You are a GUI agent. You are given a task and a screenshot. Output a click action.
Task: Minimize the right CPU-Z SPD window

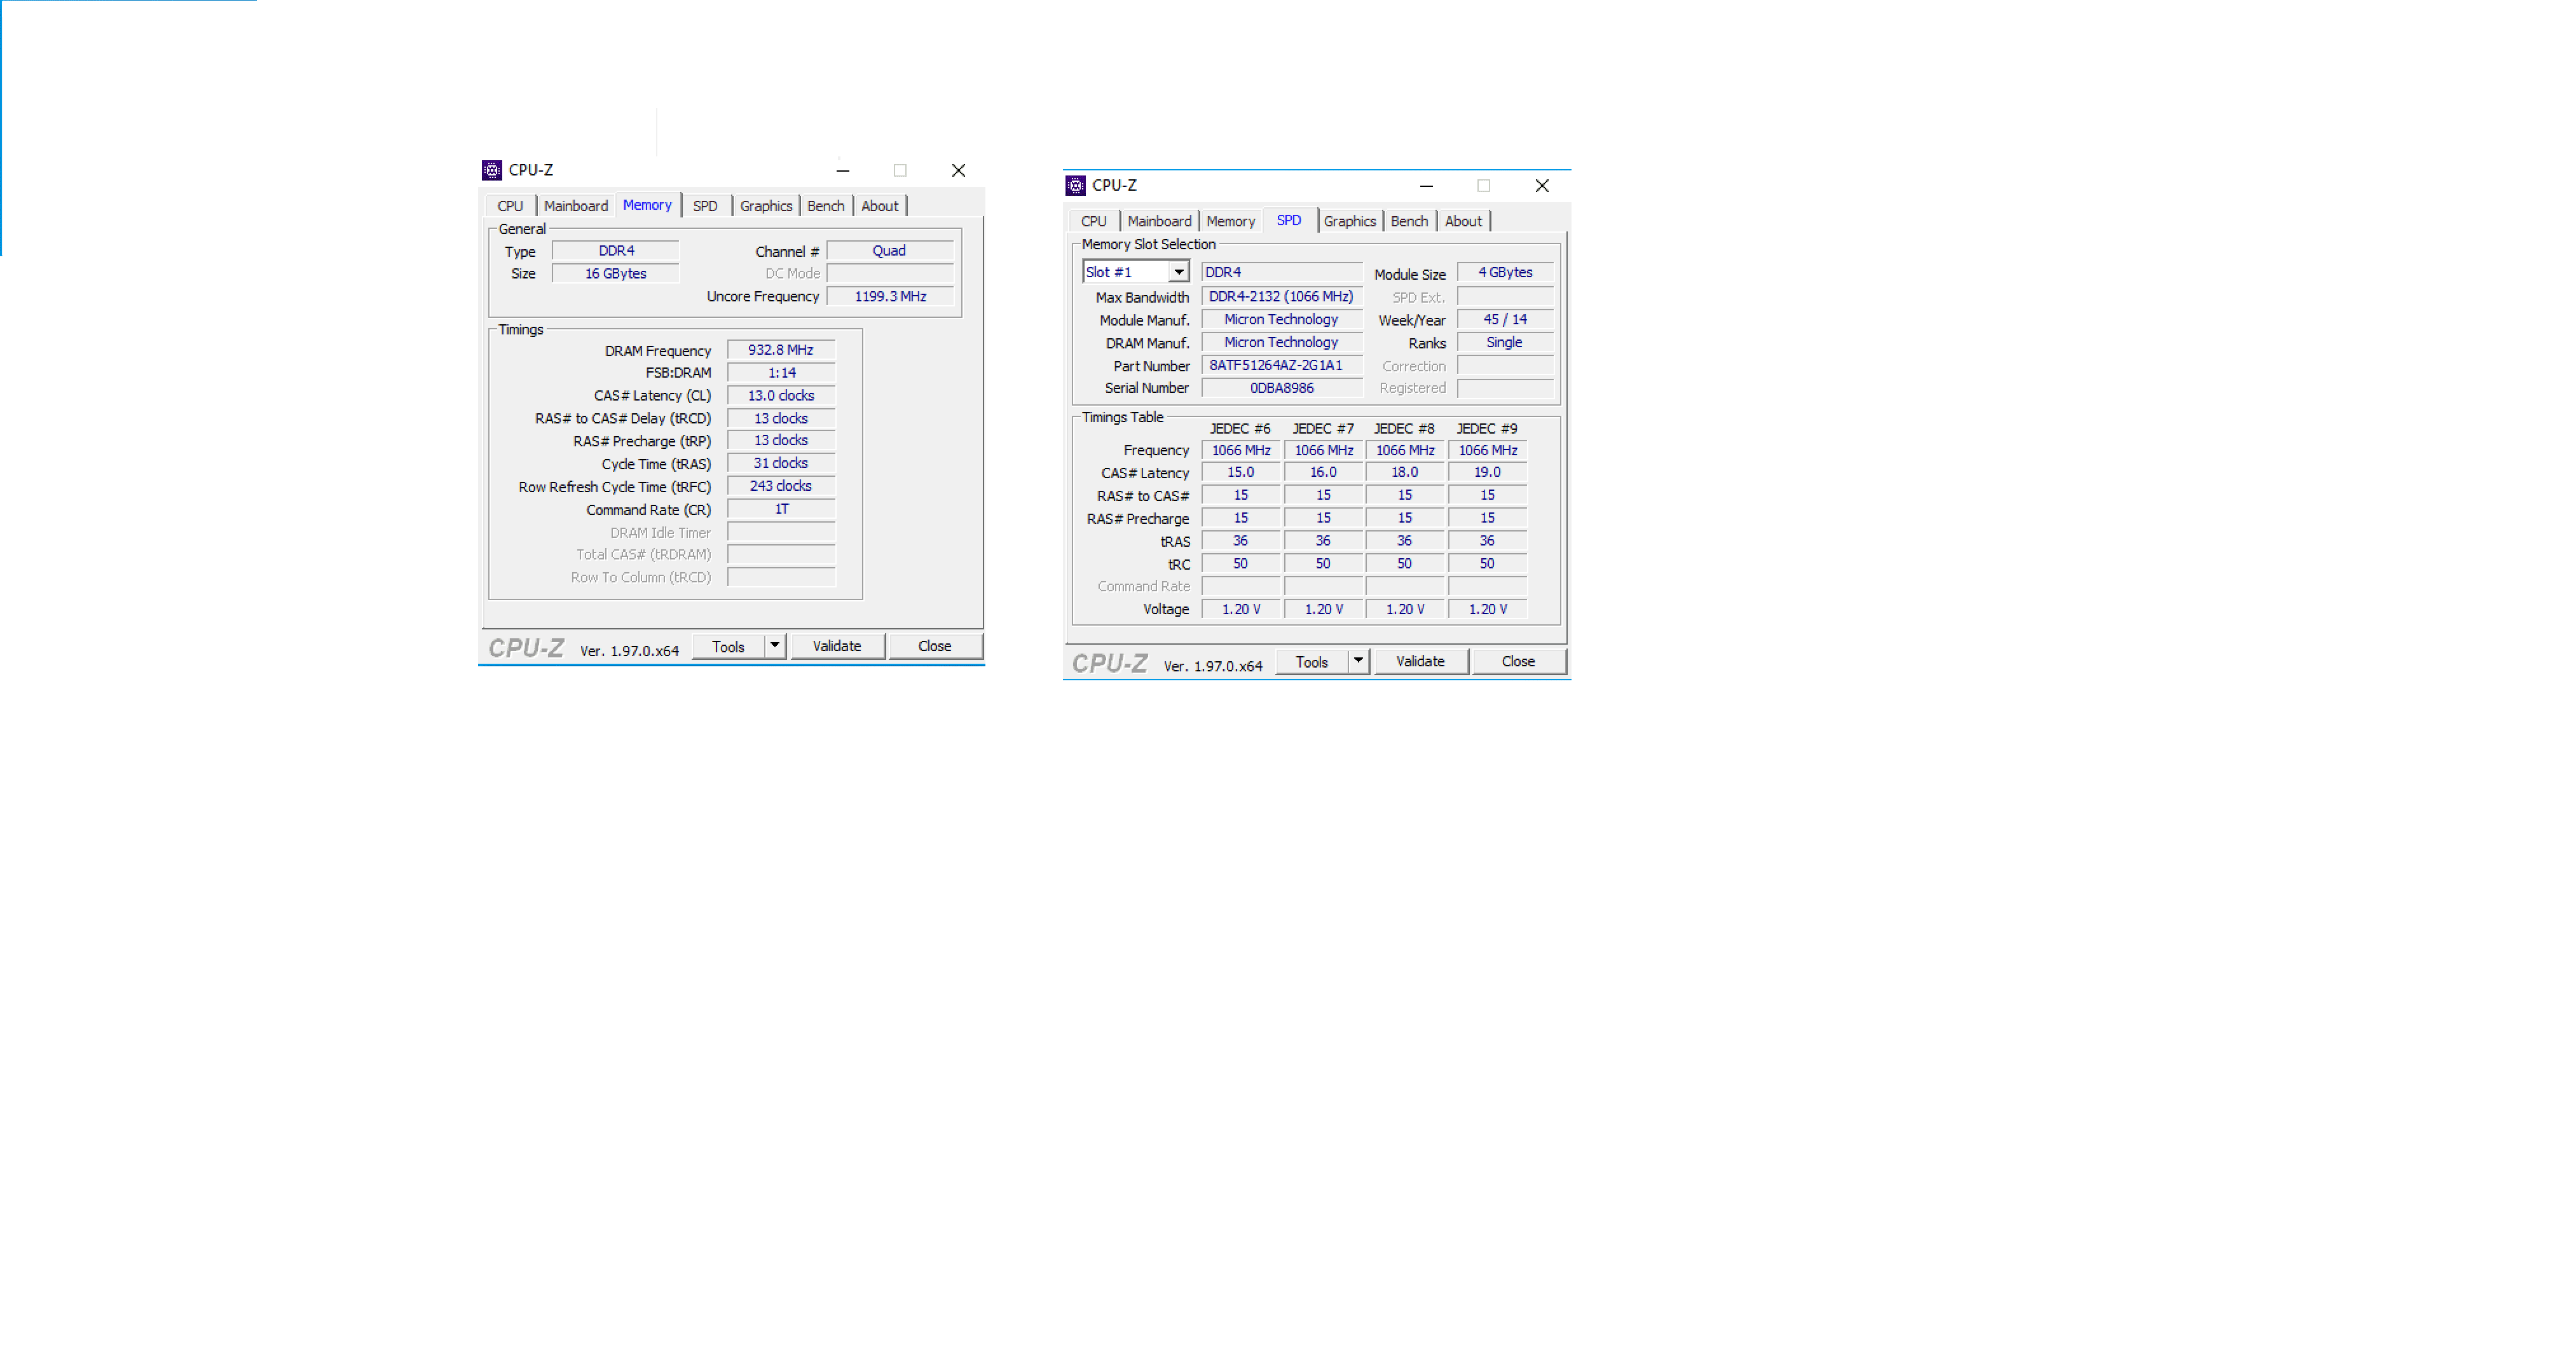1426,185
